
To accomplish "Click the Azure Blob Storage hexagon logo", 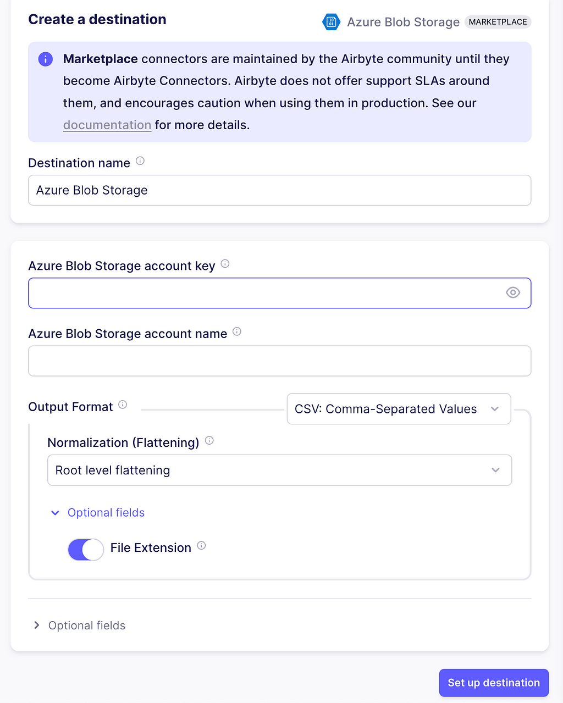I will 331,22.
